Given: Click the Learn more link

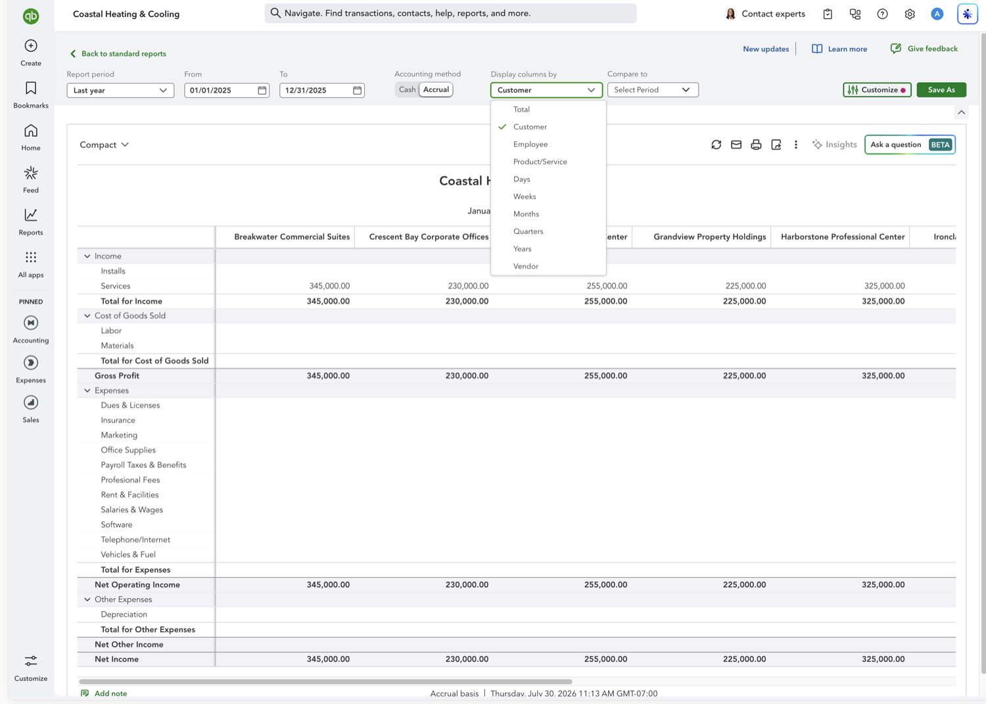Looking at the screenshot, I should click(x=839, y=49).
